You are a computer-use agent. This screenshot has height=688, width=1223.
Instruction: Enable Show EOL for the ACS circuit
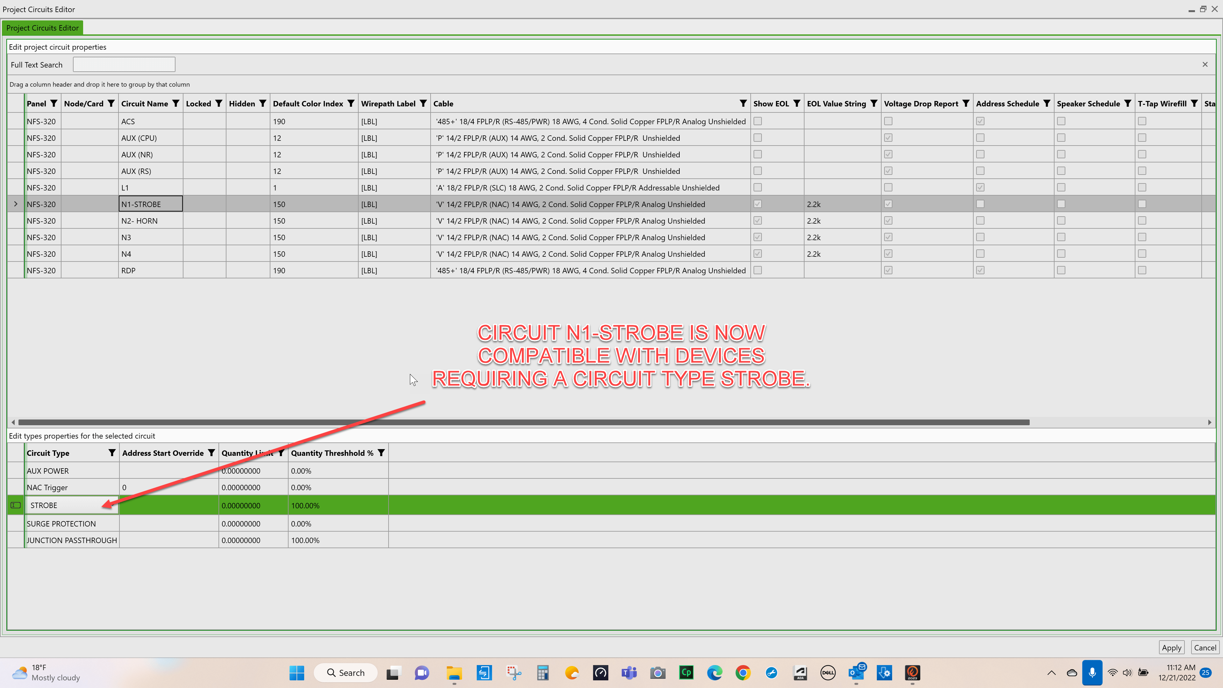[758, 121]
